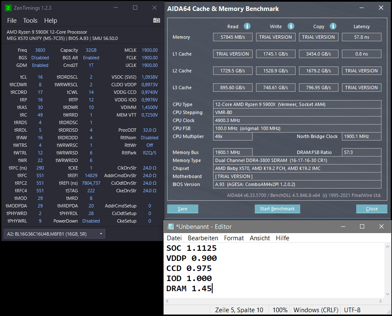This screenshot has height=316, width=392.
Task: Minimize AIDA64 benchmark window
Action: click(362, 8)
